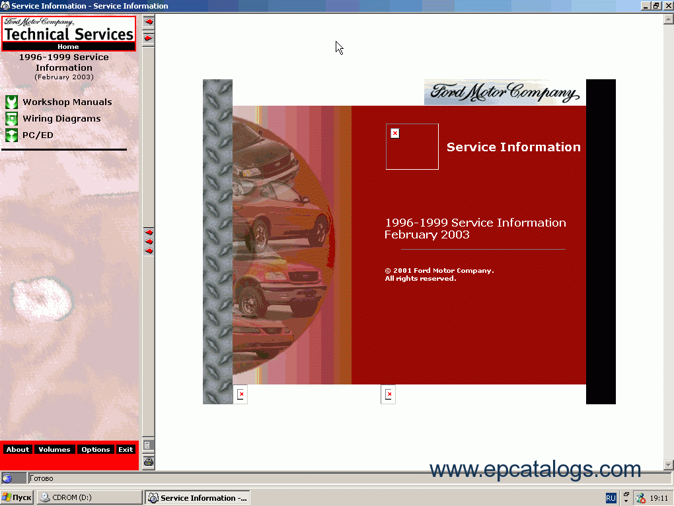Click the calculator icon above the printer
Viewport: 674px width, 506px height.
click(x=148, y=445)
